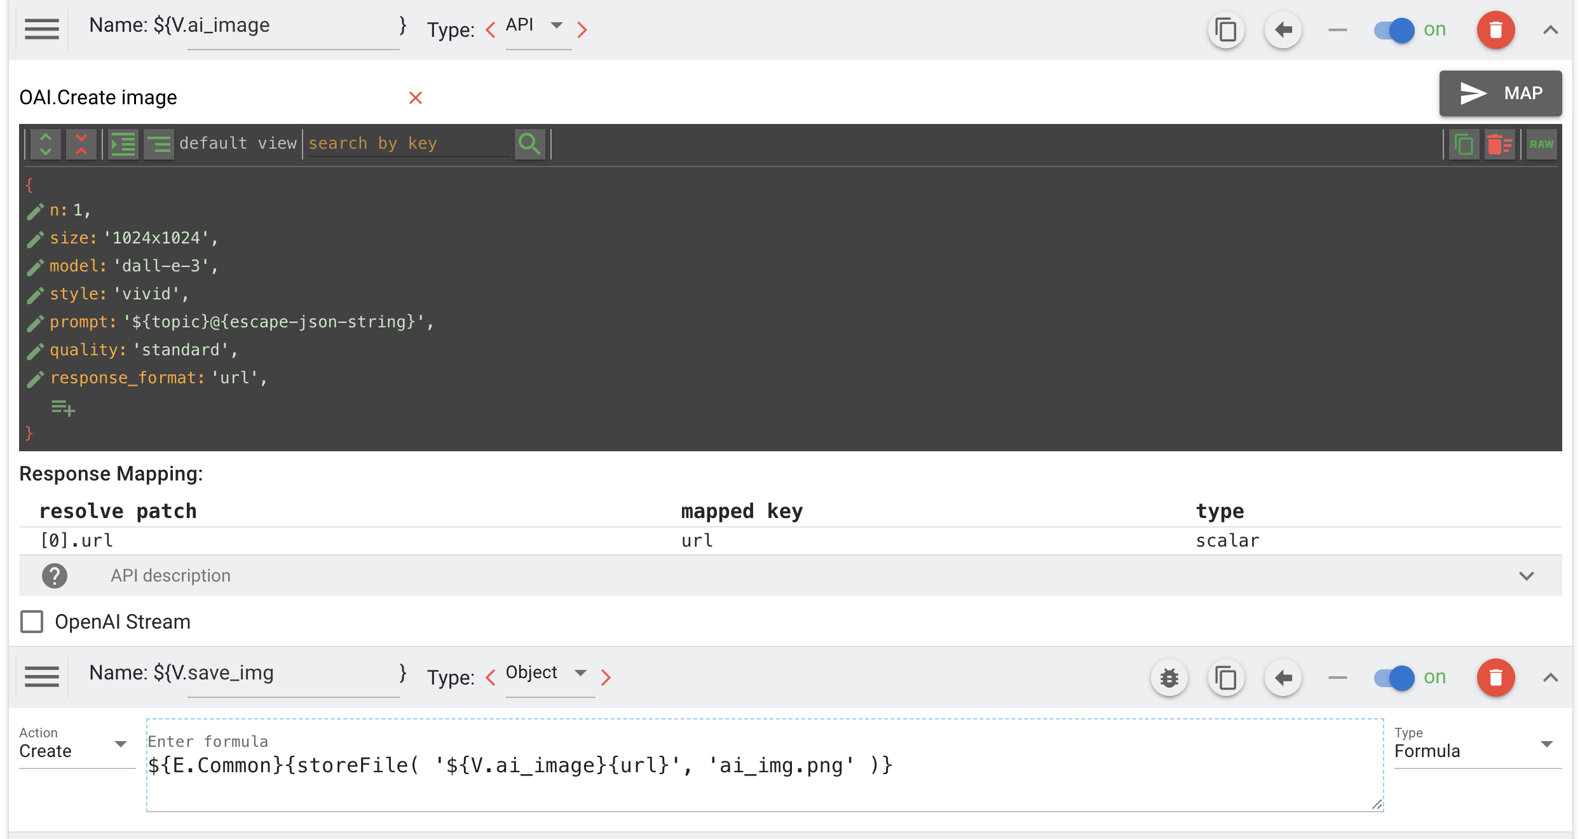
Task: Click the search by key field
Action: pyautogui.click(x=407, y=144)
